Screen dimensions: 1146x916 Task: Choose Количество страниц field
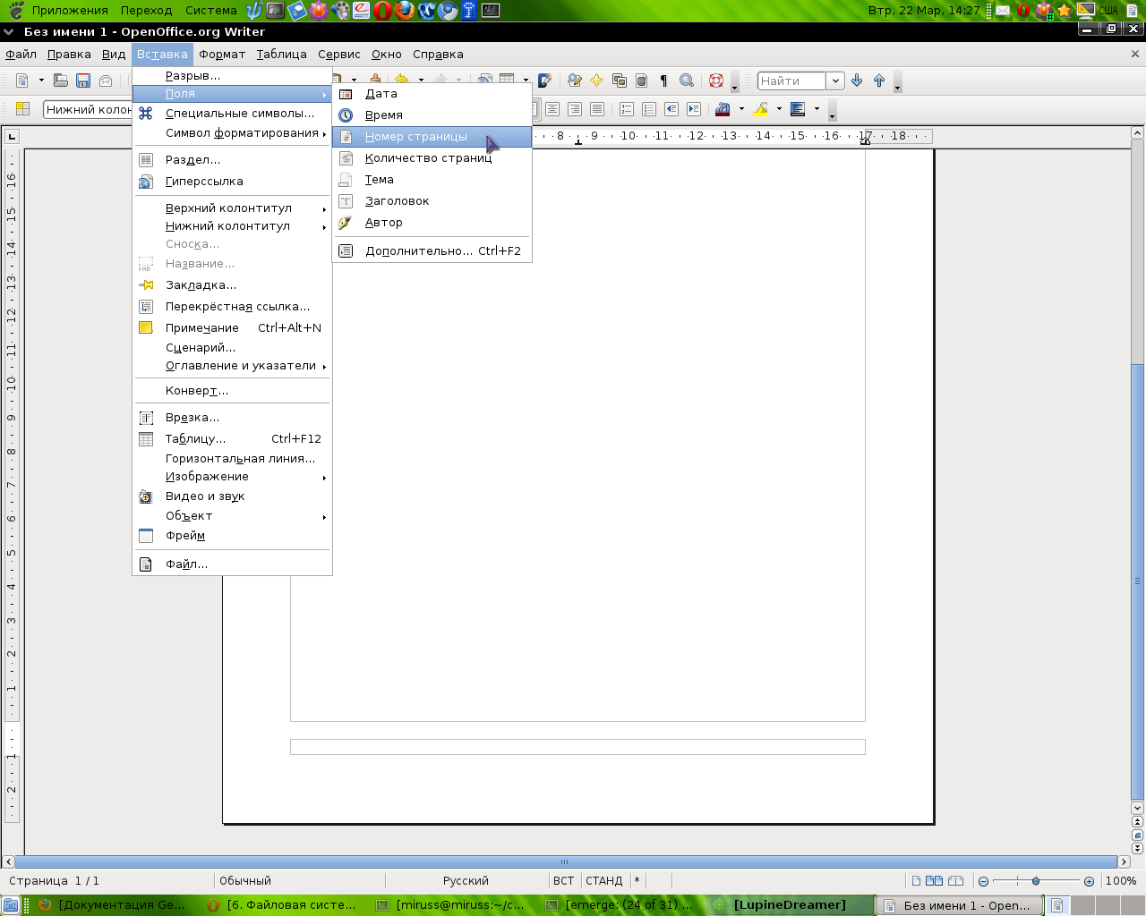pos(432,158)
